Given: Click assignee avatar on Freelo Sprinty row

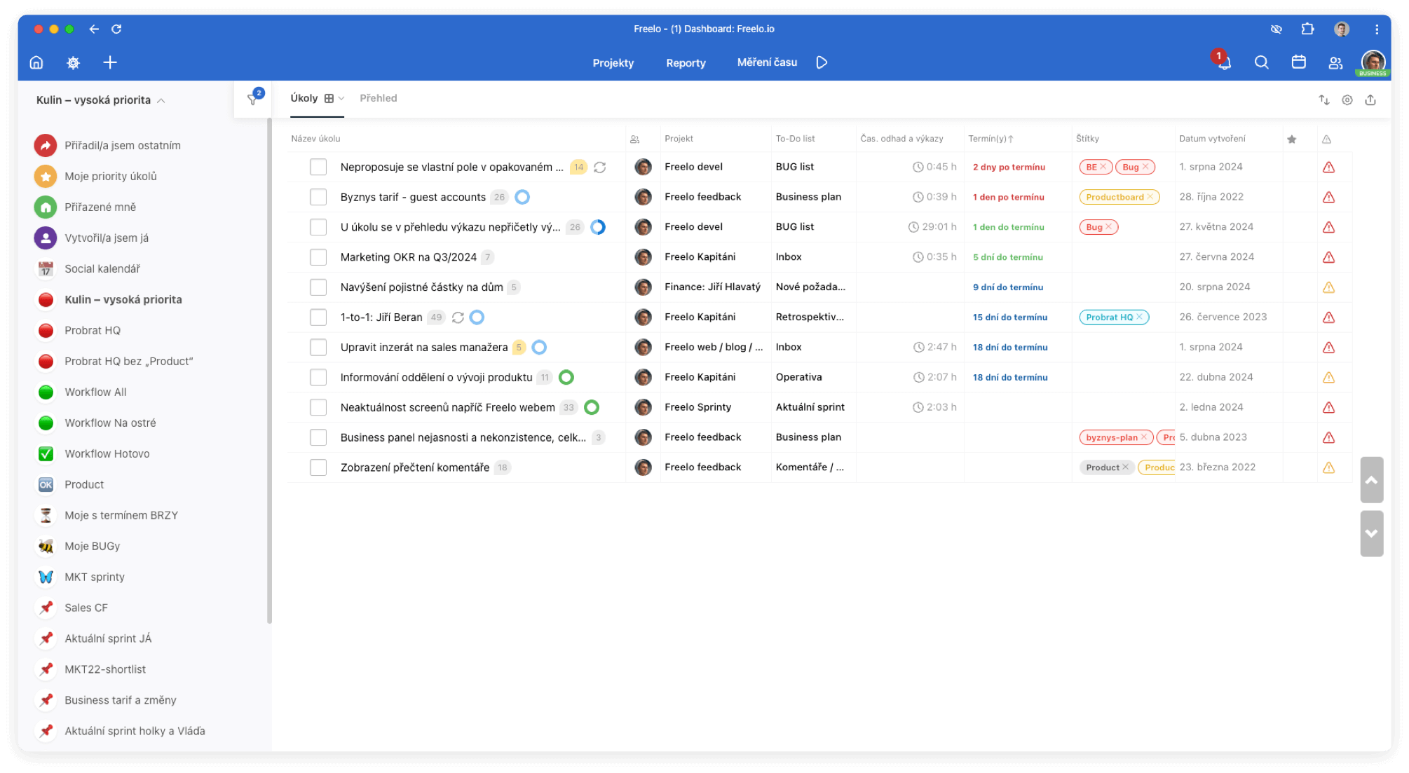Looking at the screenshot, I should [x=643, y=407].
